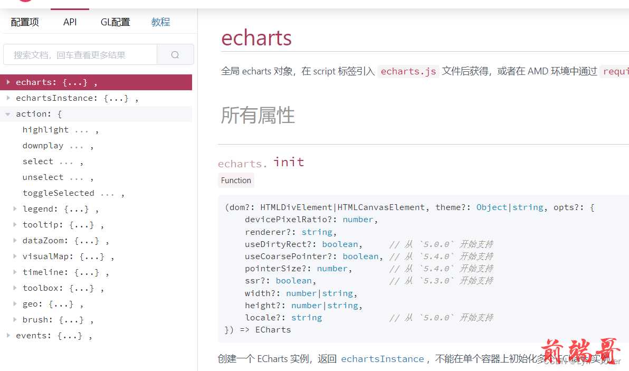Click the search magnifier icon button
Screen dimensions: 629x371
point(175,54)
